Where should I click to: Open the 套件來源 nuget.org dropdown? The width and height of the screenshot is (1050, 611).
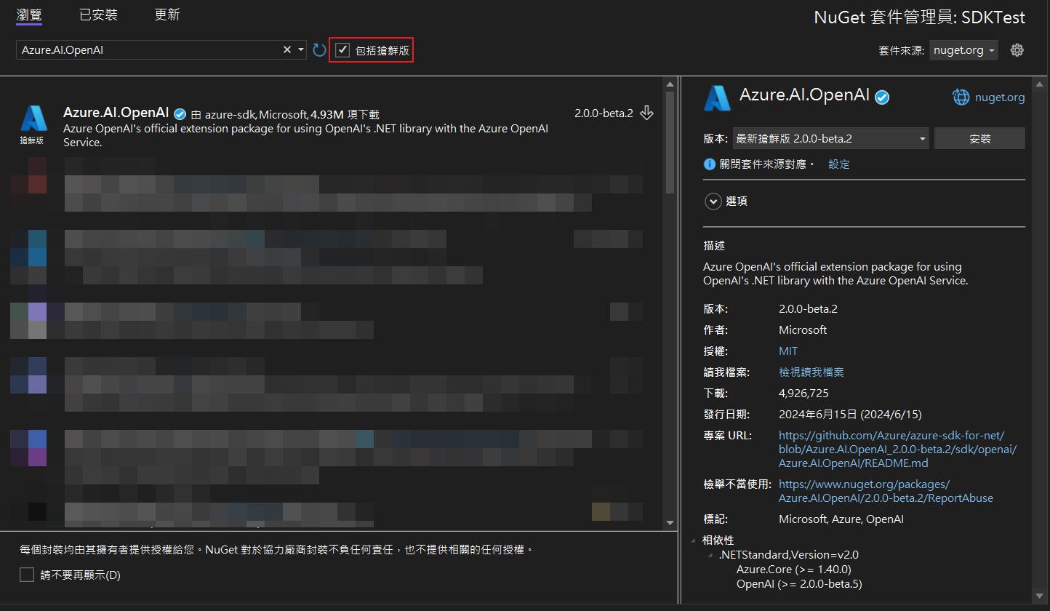[963, 50]
